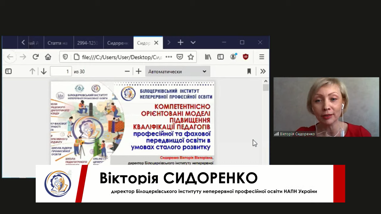Click the PDF page number field

pyautogui.click(x=61, y=72)
